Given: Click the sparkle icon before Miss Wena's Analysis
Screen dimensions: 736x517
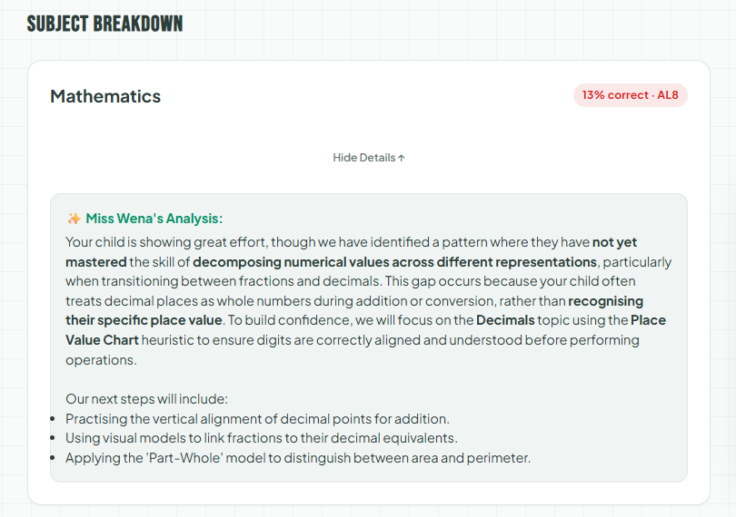Looking at the screenshot, I should 75,219.
